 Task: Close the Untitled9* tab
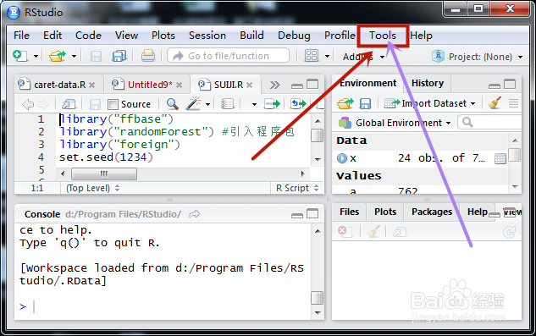(180, 85)
